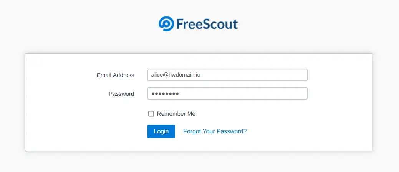Screen dimensions: 399x172
Task: Click the masked dots in password field
Action: 165,94
